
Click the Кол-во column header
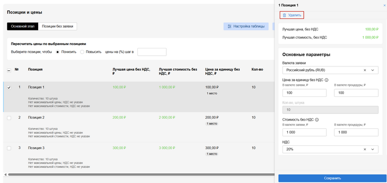[x=257, y=69]
